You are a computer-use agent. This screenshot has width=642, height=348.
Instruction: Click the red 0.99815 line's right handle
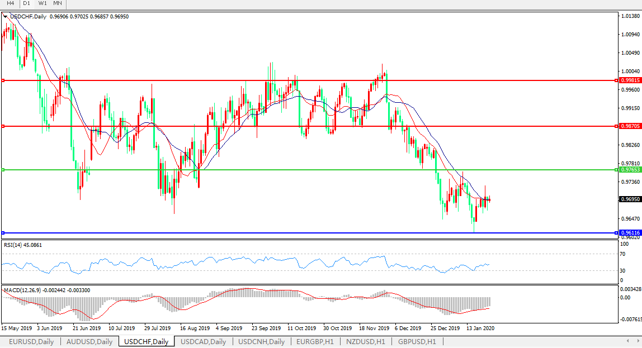tap(616, 80)
